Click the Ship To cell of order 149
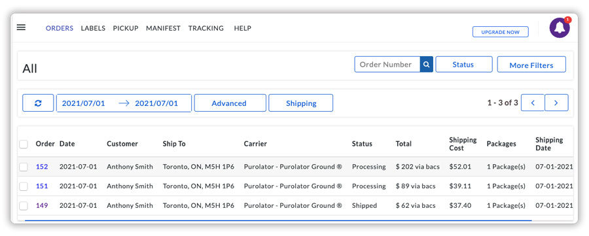This screenshot has height=236, width=589. pos(198,206)
